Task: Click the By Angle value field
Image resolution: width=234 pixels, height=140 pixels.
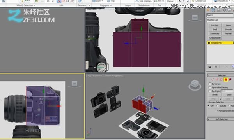Action: (x=227, y=91)
